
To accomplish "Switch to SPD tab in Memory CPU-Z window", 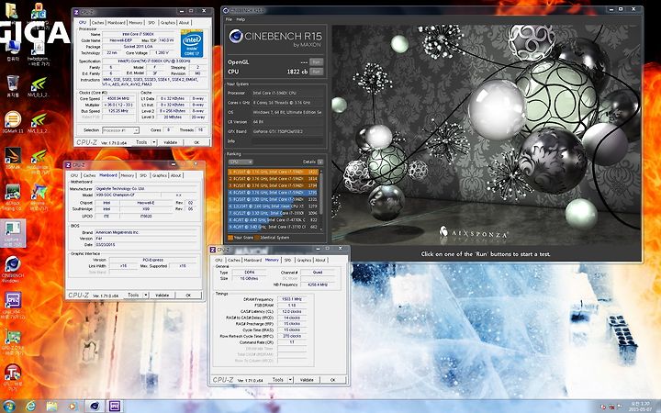I will pyautogui.click(x=287, y=260).
